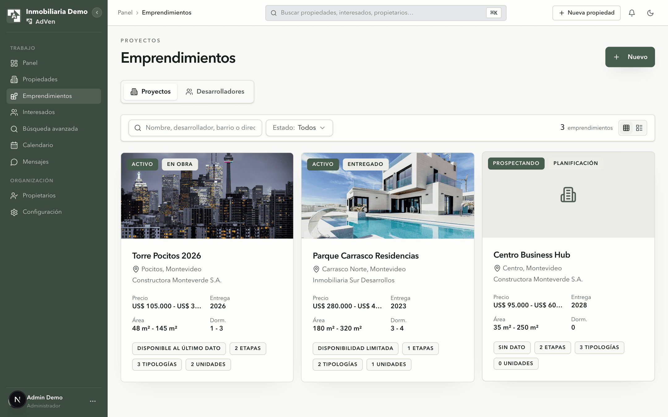Click the 2 UNIDADES tag on Torre Pocitos
The image size is (668, 417).
pos(208,364)
